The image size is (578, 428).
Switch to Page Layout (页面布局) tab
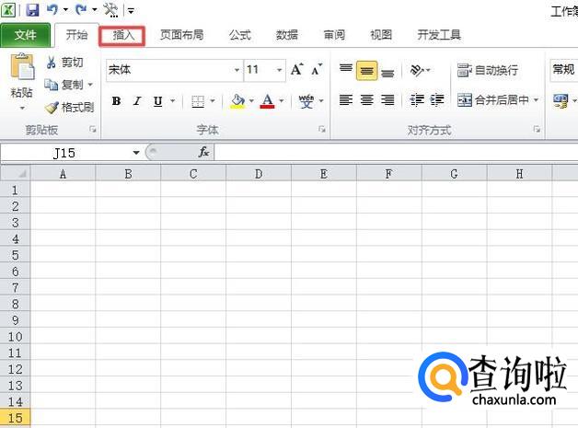pos(181,35)
